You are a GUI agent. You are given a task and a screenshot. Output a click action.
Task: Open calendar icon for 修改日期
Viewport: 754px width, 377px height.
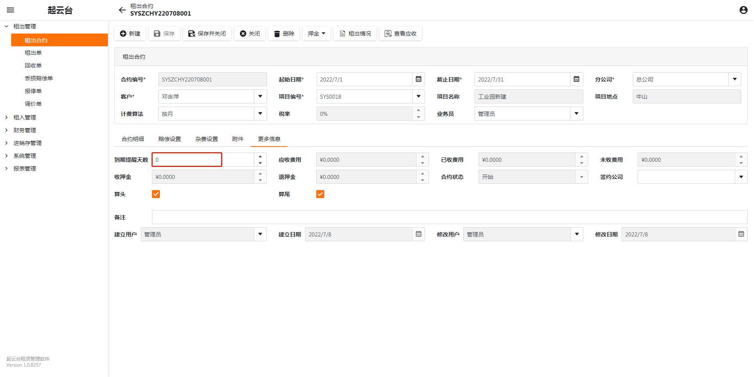(x=741, y=234)
